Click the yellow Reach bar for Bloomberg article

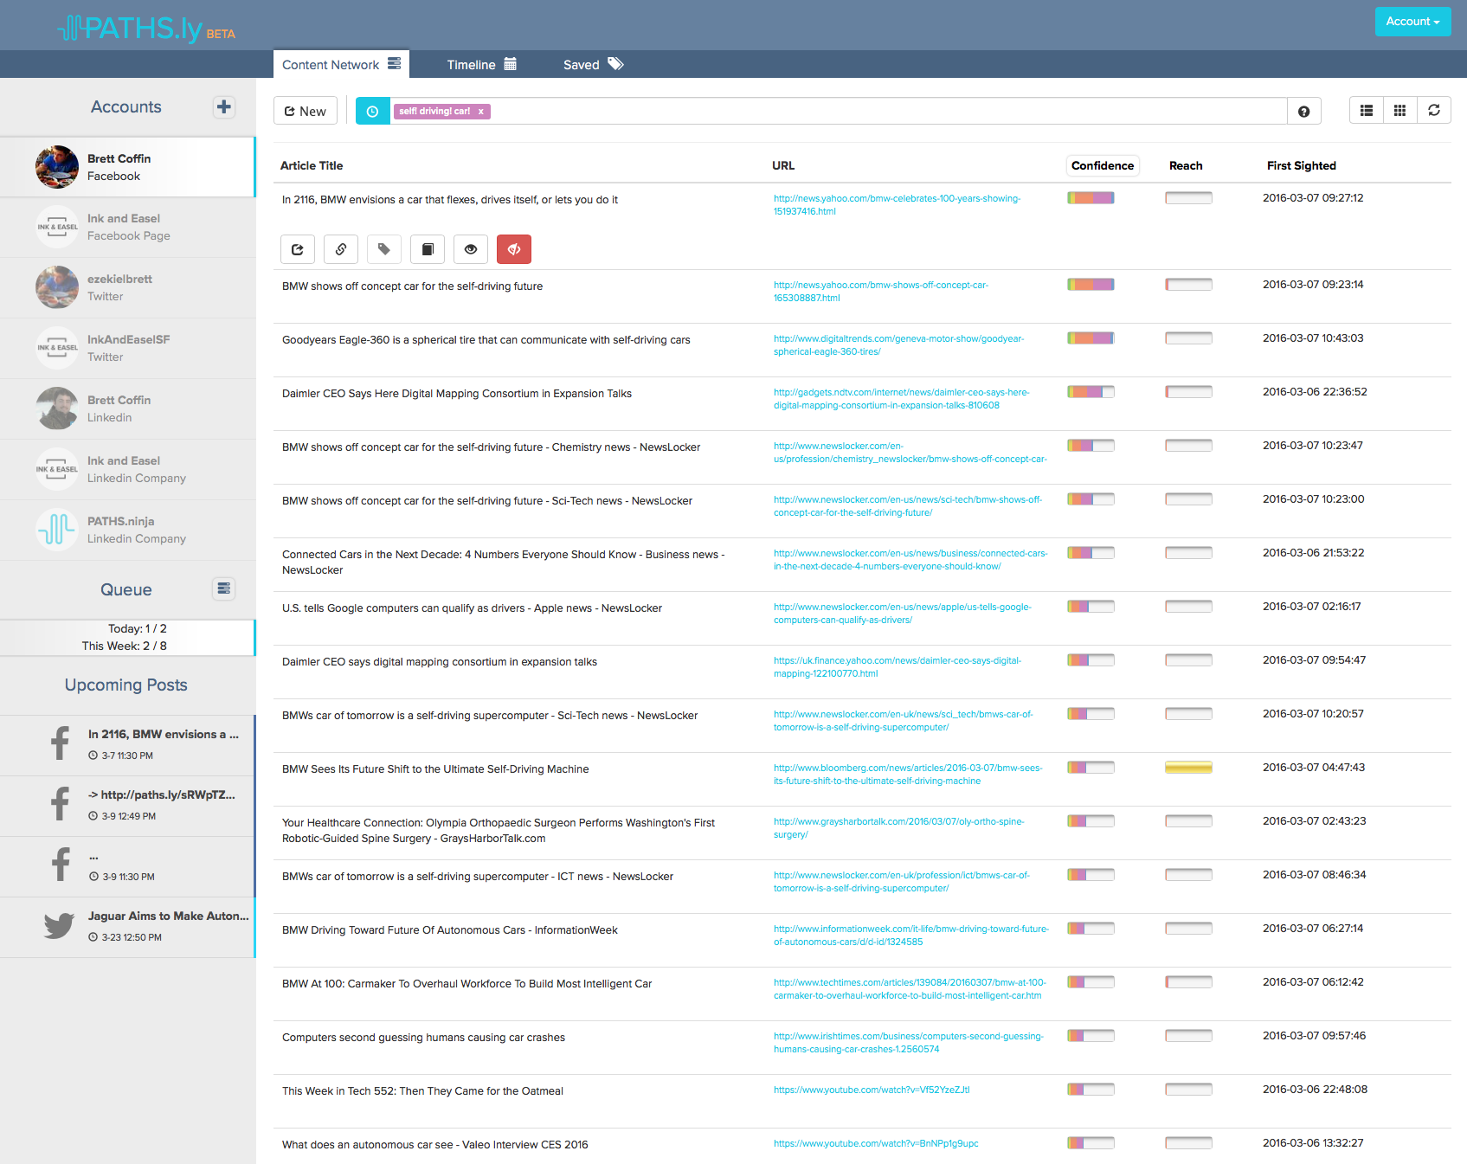pyautogui.click(x=1188, y=767)
